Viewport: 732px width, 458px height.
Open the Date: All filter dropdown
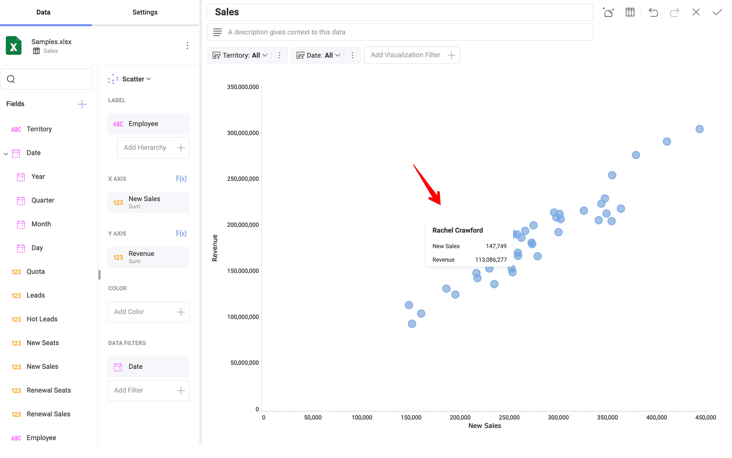click(x=318, y=55)
